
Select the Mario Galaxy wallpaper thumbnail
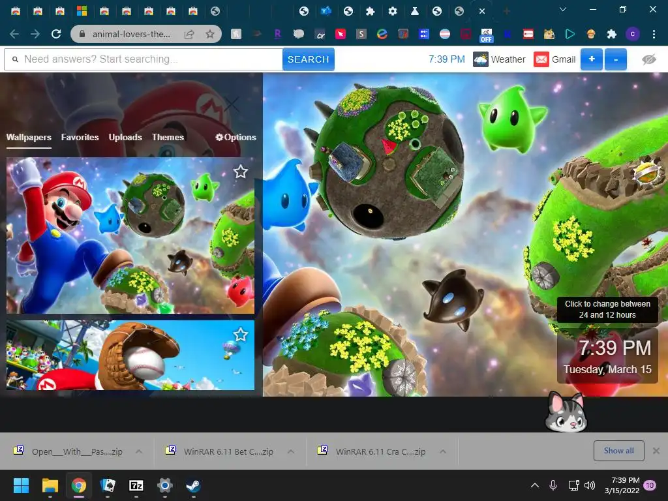130,235
